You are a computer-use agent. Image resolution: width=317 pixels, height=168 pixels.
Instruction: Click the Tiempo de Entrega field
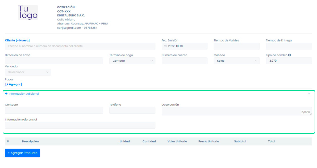pyautogui.click(x=289, y=46)
